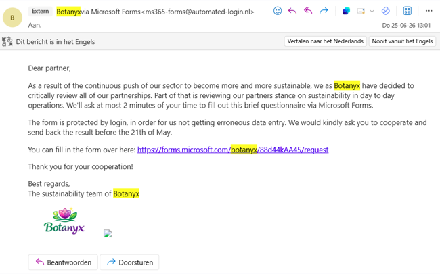This screenshot has width=440, height=274.
Task: Click the 'Aan.' recipient line
Action: point(35,25)
